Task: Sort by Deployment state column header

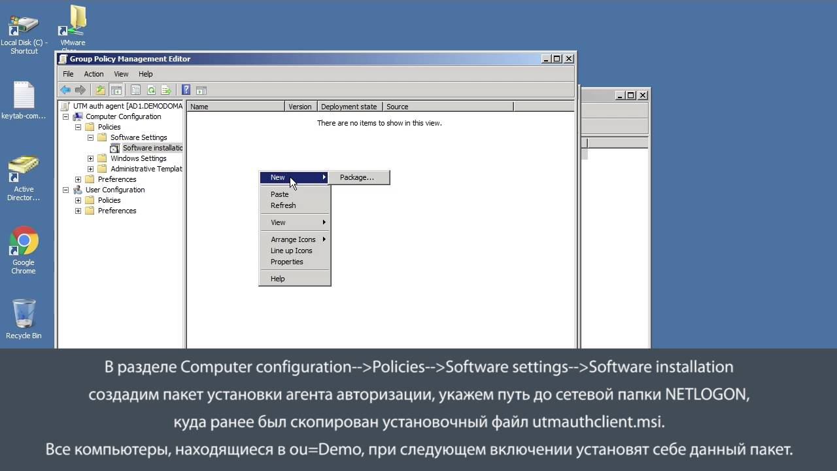Action: [x=350, y=107]
